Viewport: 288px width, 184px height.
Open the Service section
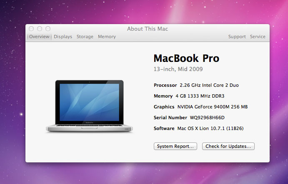[x=258, y=37]
